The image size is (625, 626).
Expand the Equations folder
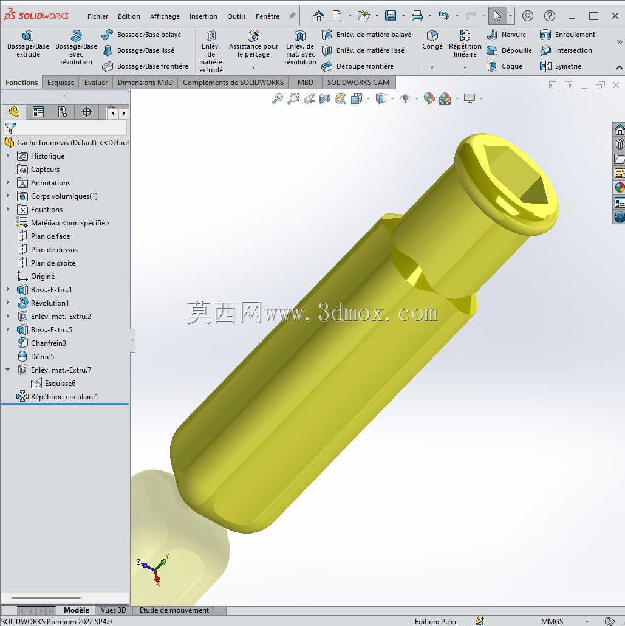coord(7,209)
